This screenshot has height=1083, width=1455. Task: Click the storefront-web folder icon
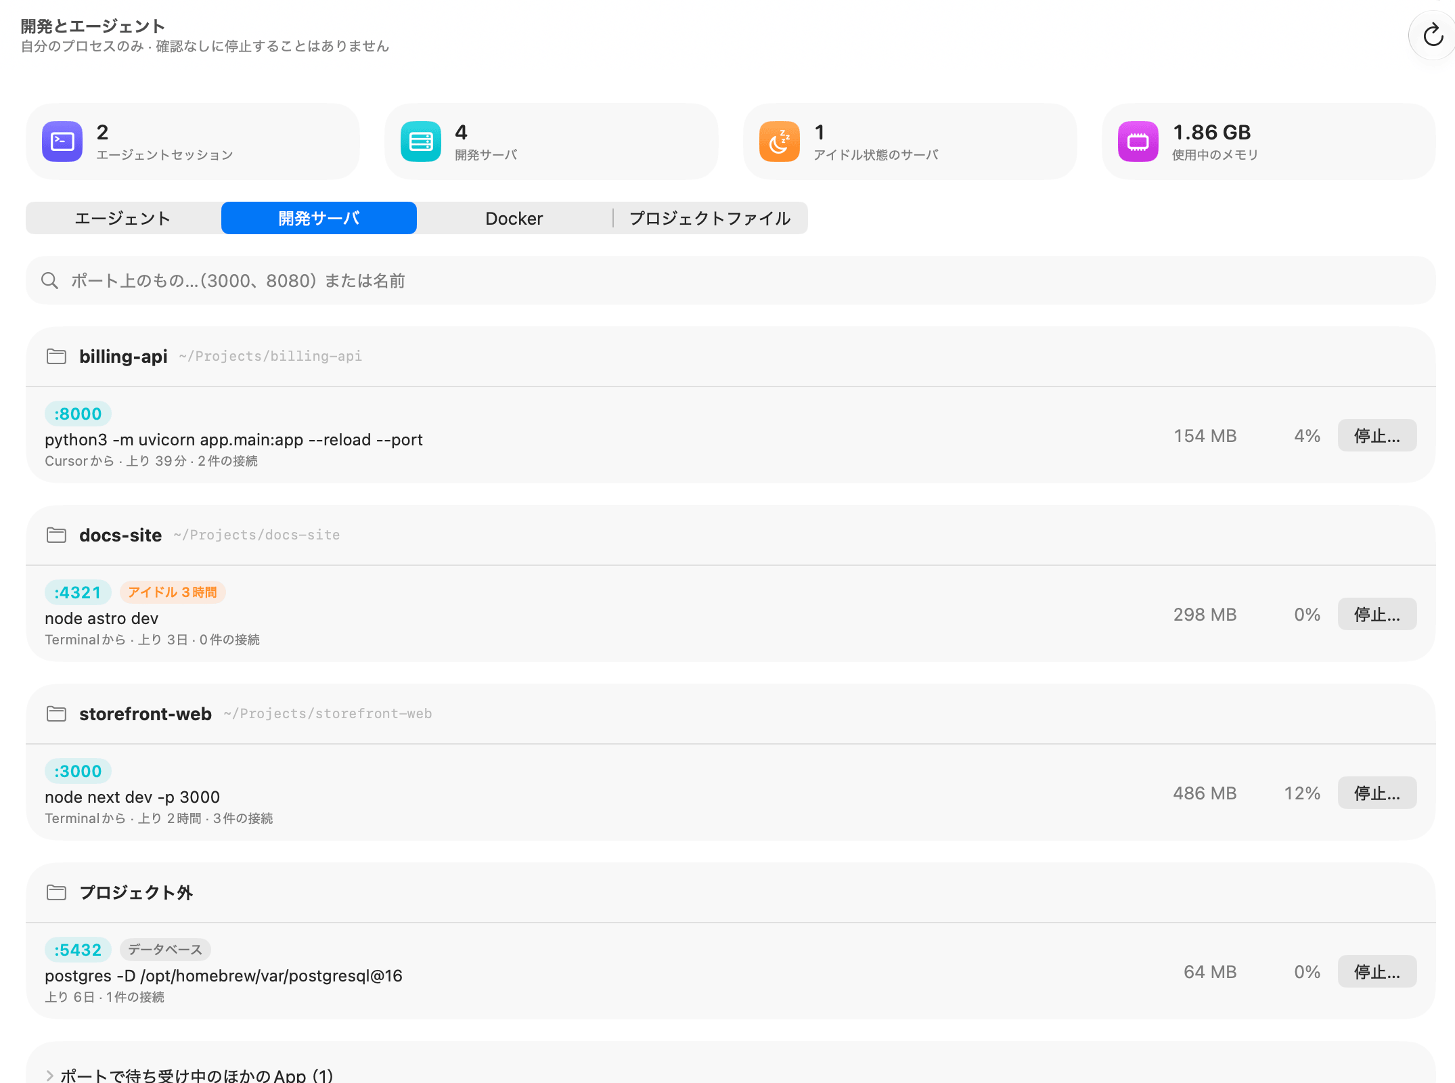pyautogui.click(x=56, y=713)
